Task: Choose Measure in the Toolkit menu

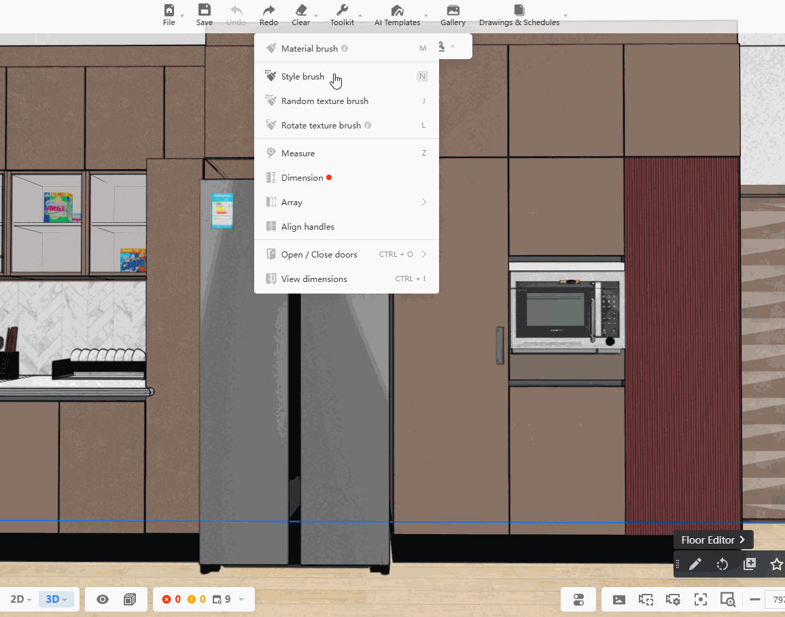Action: [298, 154]
